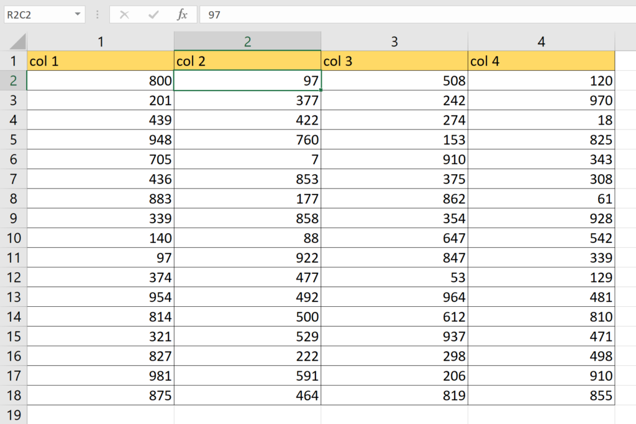Click the yellow col 4 header cell
Viewport: 636px width, 424px height.
541,61
